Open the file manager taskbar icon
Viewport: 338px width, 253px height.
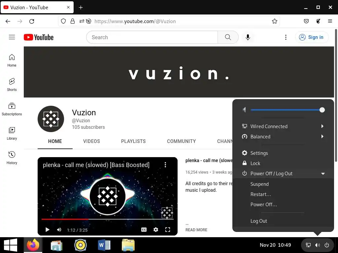click(128, 245)
